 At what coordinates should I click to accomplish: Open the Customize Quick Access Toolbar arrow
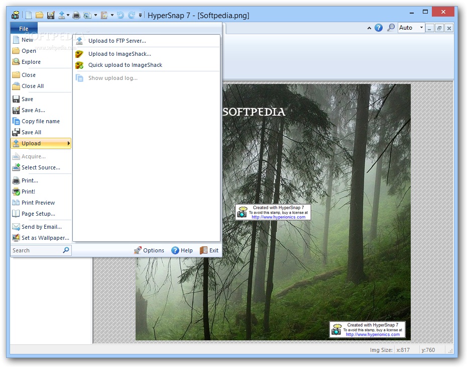tap(140, 15)
